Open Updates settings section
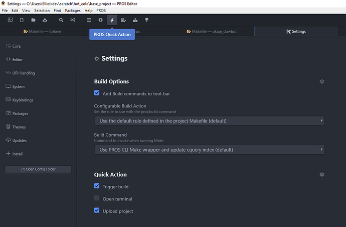 [x=16, y=140]
